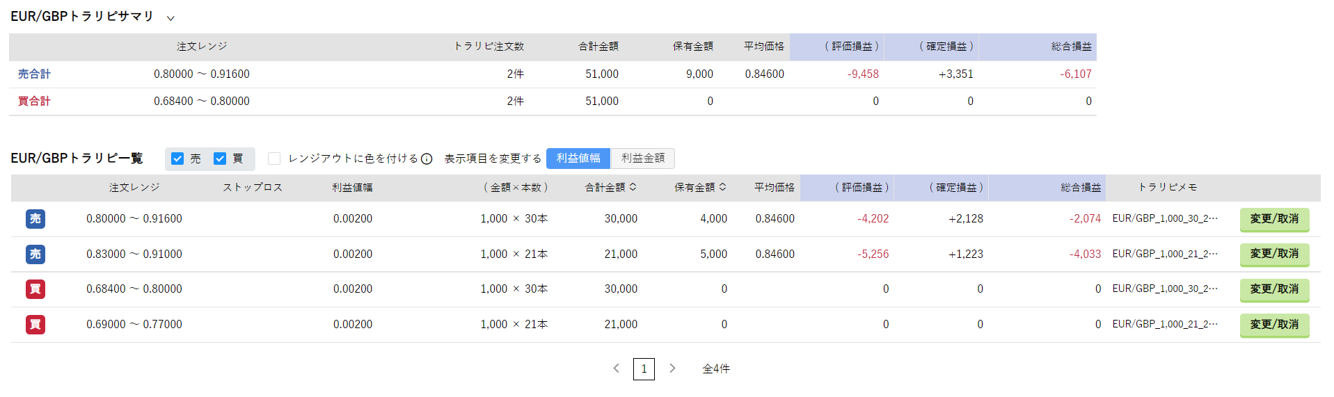Image resolution: width=1334 pixels, height=397 pixels.
Task: Click 変更/取消 on the 0.80000～0.91600 sell order
Action: 1274,219
